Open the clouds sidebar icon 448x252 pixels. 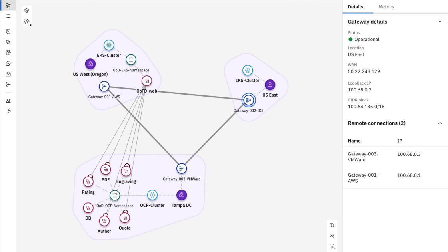click(x=8, y=63)
